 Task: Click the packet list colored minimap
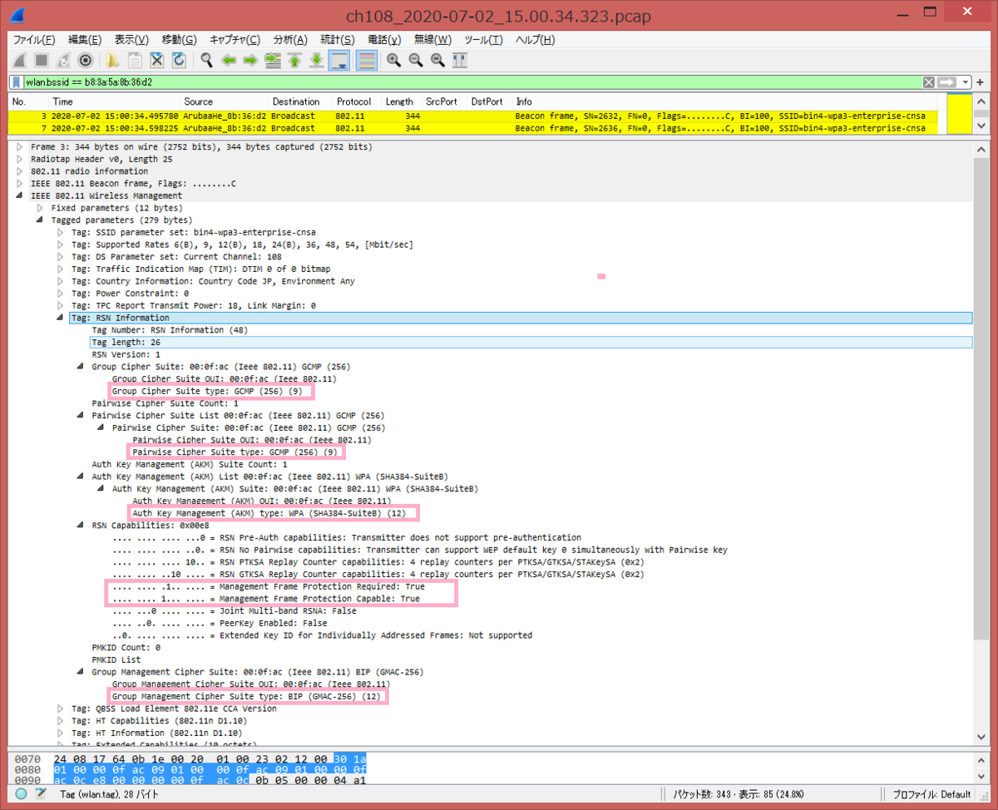pyautogui.click(x=960, y=114)
